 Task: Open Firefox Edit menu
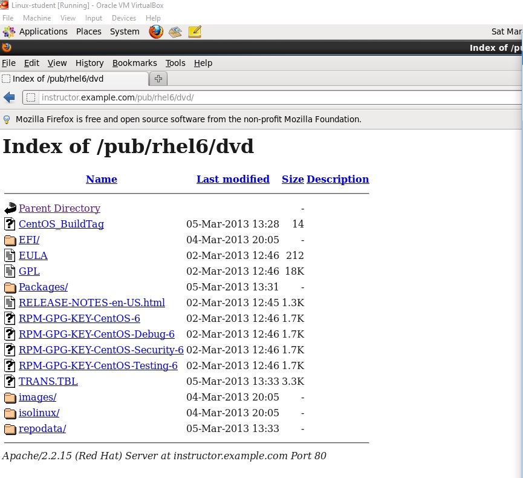pos(31,63)
